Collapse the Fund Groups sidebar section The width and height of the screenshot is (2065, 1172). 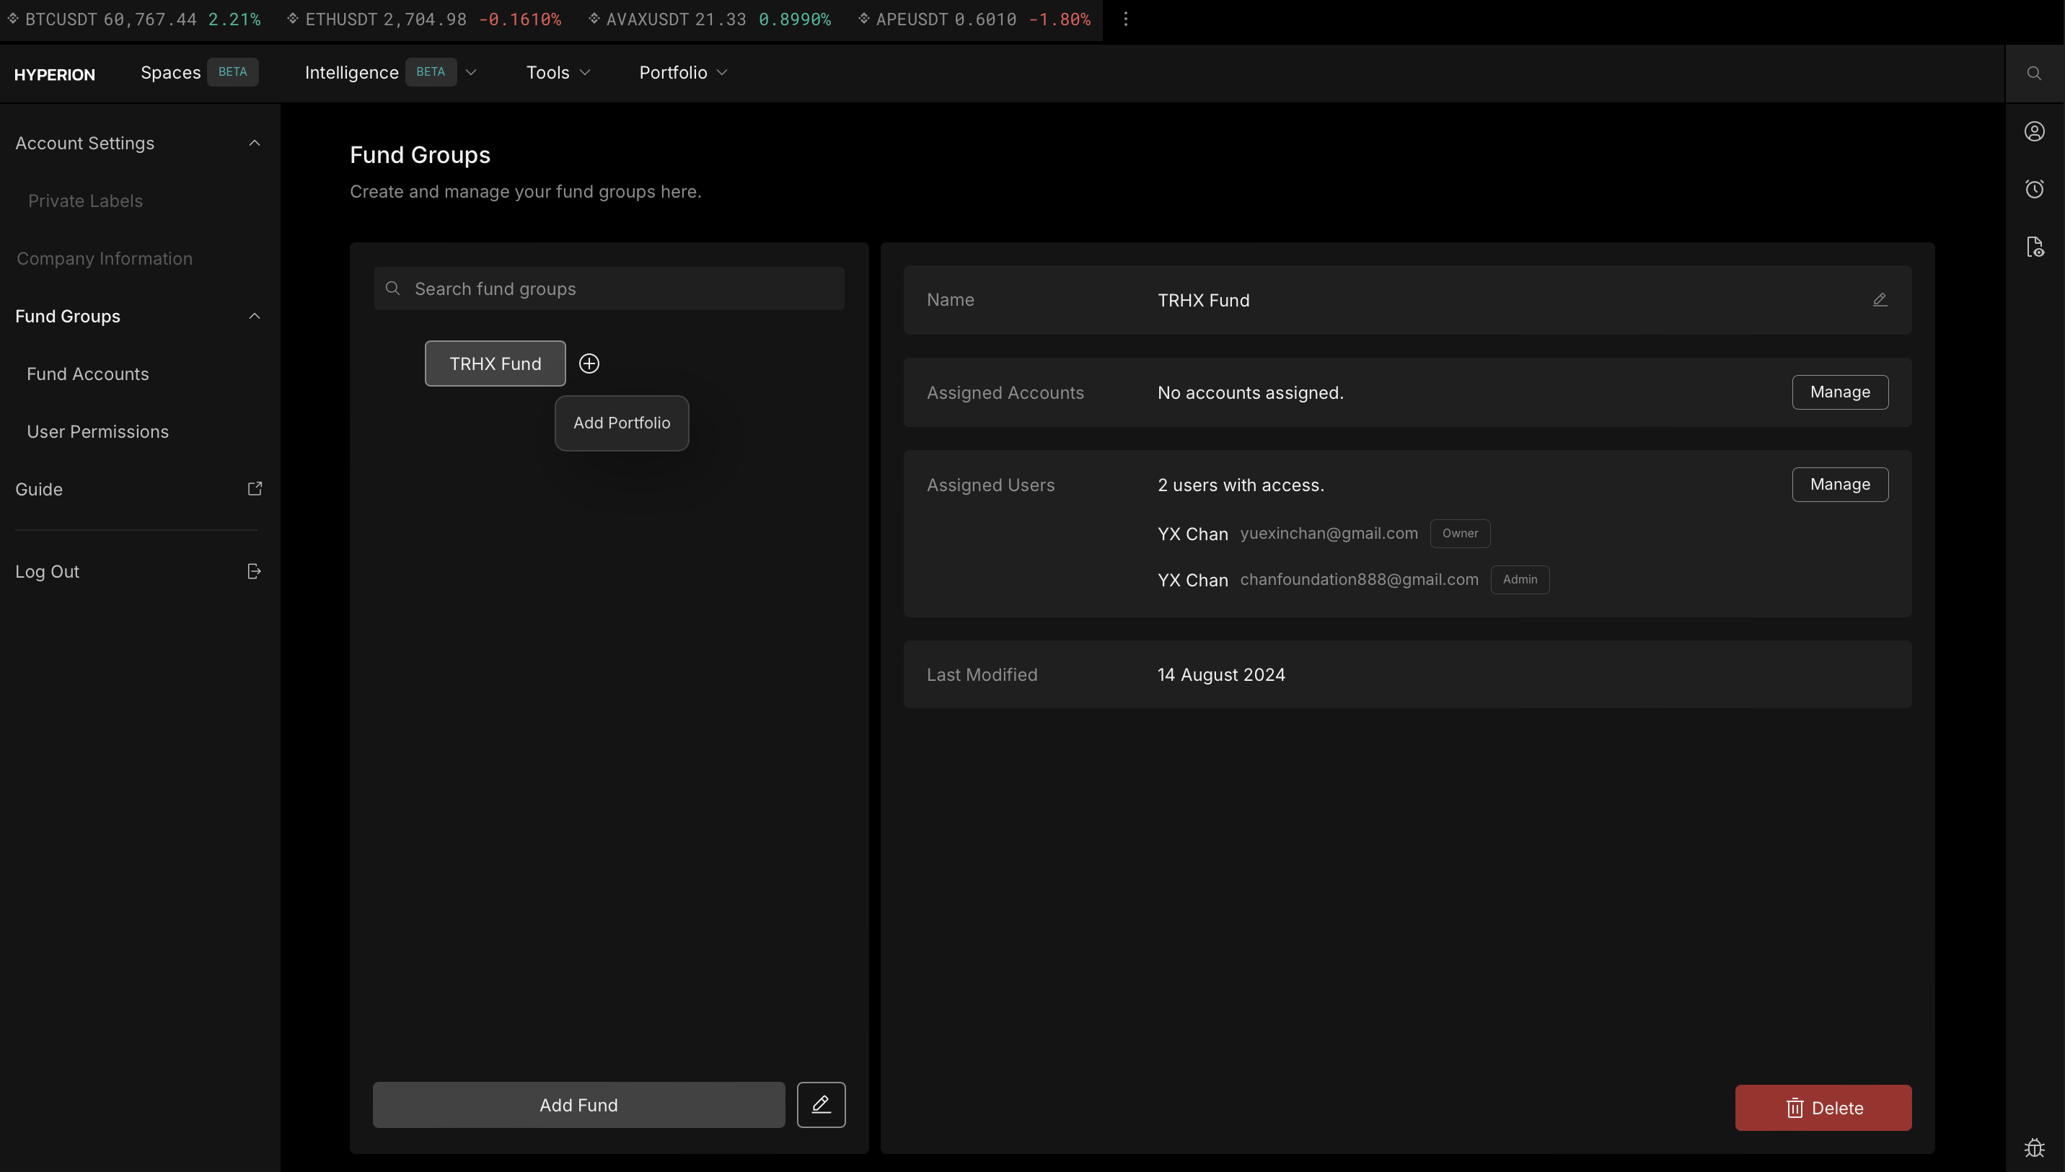[255, 317]
